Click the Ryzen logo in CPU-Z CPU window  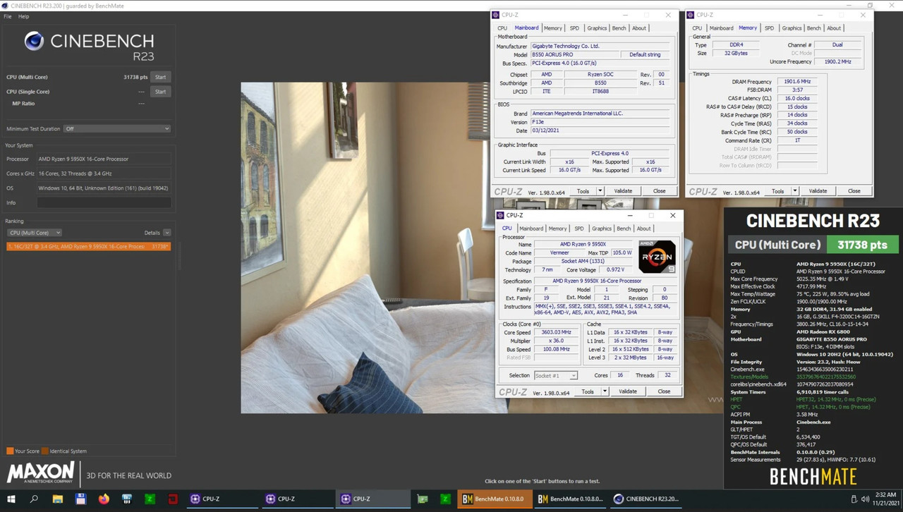(657, 257)
